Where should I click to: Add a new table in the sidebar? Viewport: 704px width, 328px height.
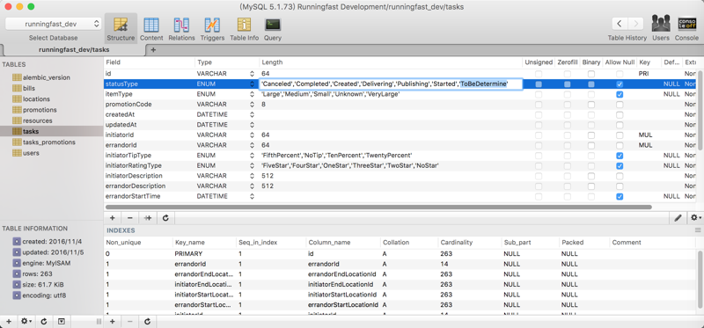[x=9, y=321]
